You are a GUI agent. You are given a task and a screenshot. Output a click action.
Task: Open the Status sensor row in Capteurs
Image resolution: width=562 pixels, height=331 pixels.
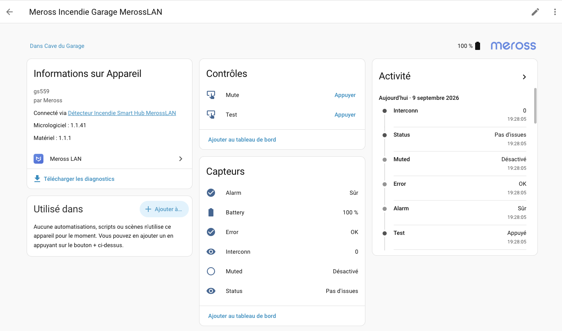(x=282, y=291)
